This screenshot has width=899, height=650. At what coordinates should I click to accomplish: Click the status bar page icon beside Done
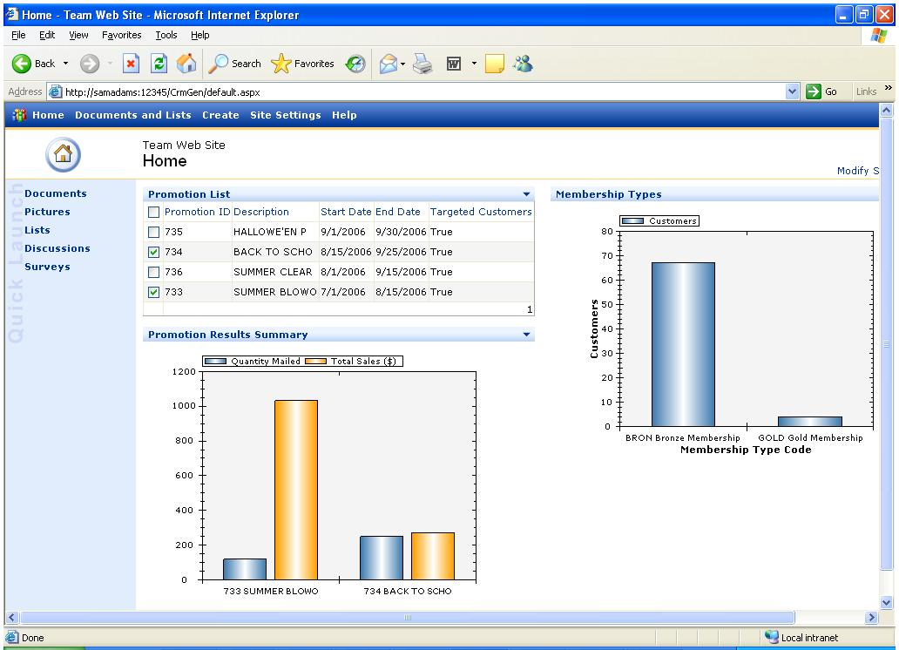tap(12, 638)
